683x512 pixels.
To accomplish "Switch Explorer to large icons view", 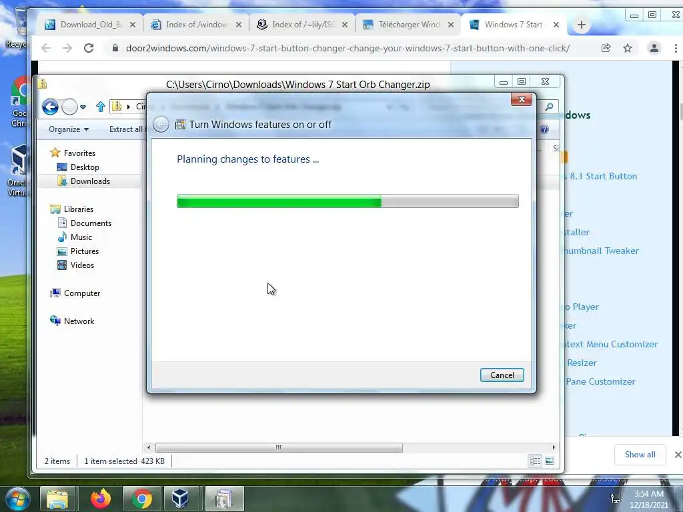I will (x=550, y=461).
